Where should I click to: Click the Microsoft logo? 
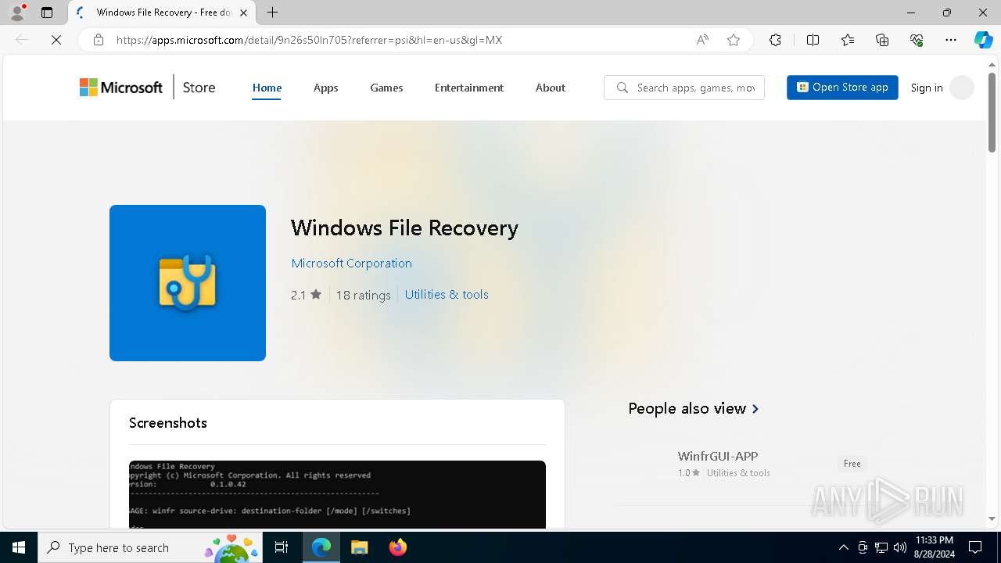[x=121, y=88]
